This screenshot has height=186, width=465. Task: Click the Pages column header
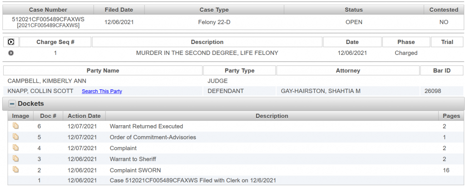[451, 116]
